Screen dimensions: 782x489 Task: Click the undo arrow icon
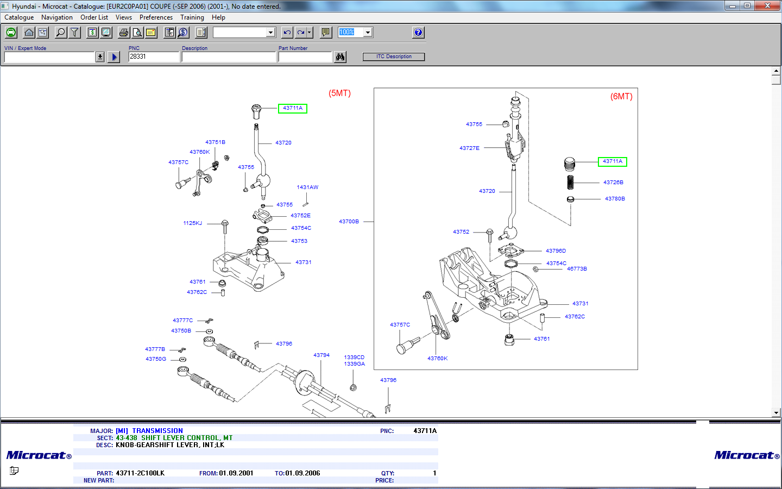point(287,33)
